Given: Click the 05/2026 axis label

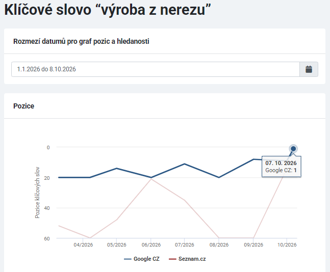Looking at the screenshot, I should coord(117,245).
